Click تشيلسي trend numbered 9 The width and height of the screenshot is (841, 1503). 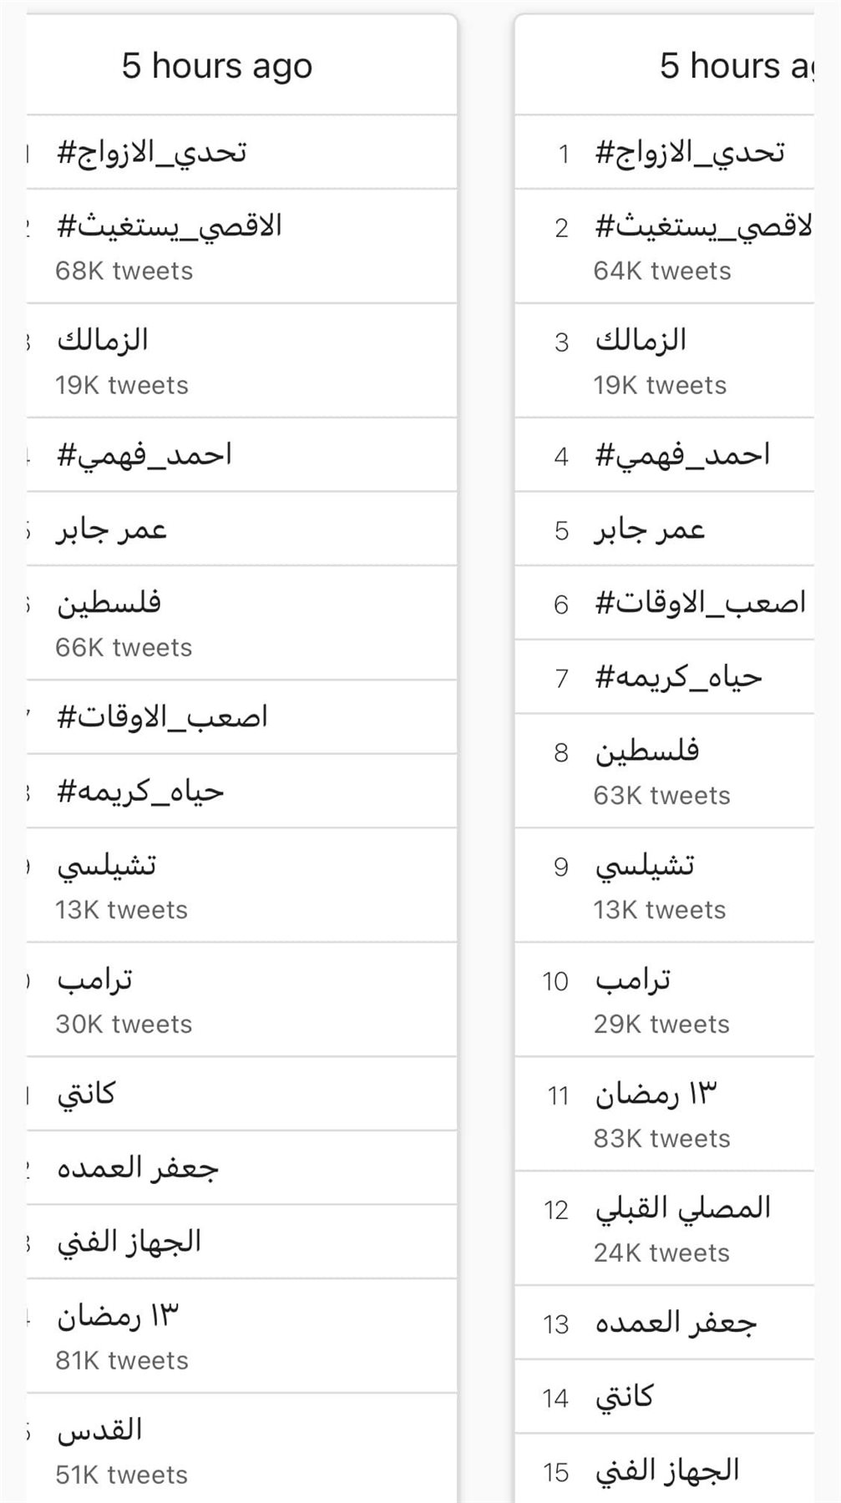click(x=645, y=865)
